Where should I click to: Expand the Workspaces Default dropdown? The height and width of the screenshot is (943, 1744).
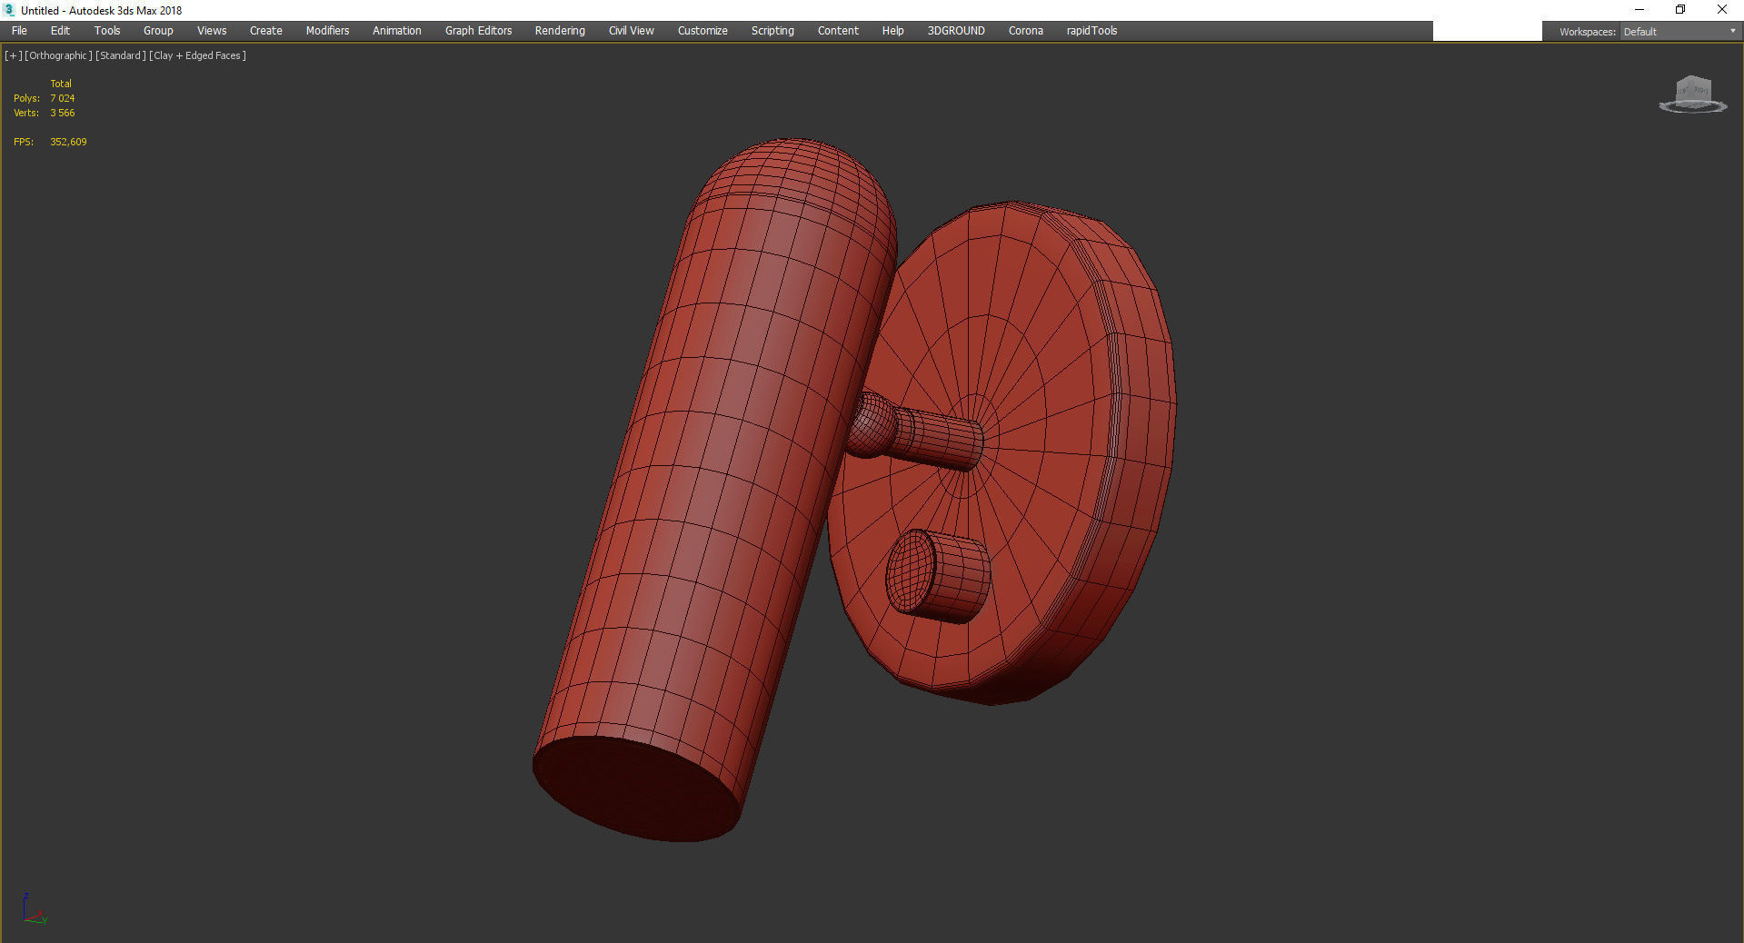point(1679,32)
